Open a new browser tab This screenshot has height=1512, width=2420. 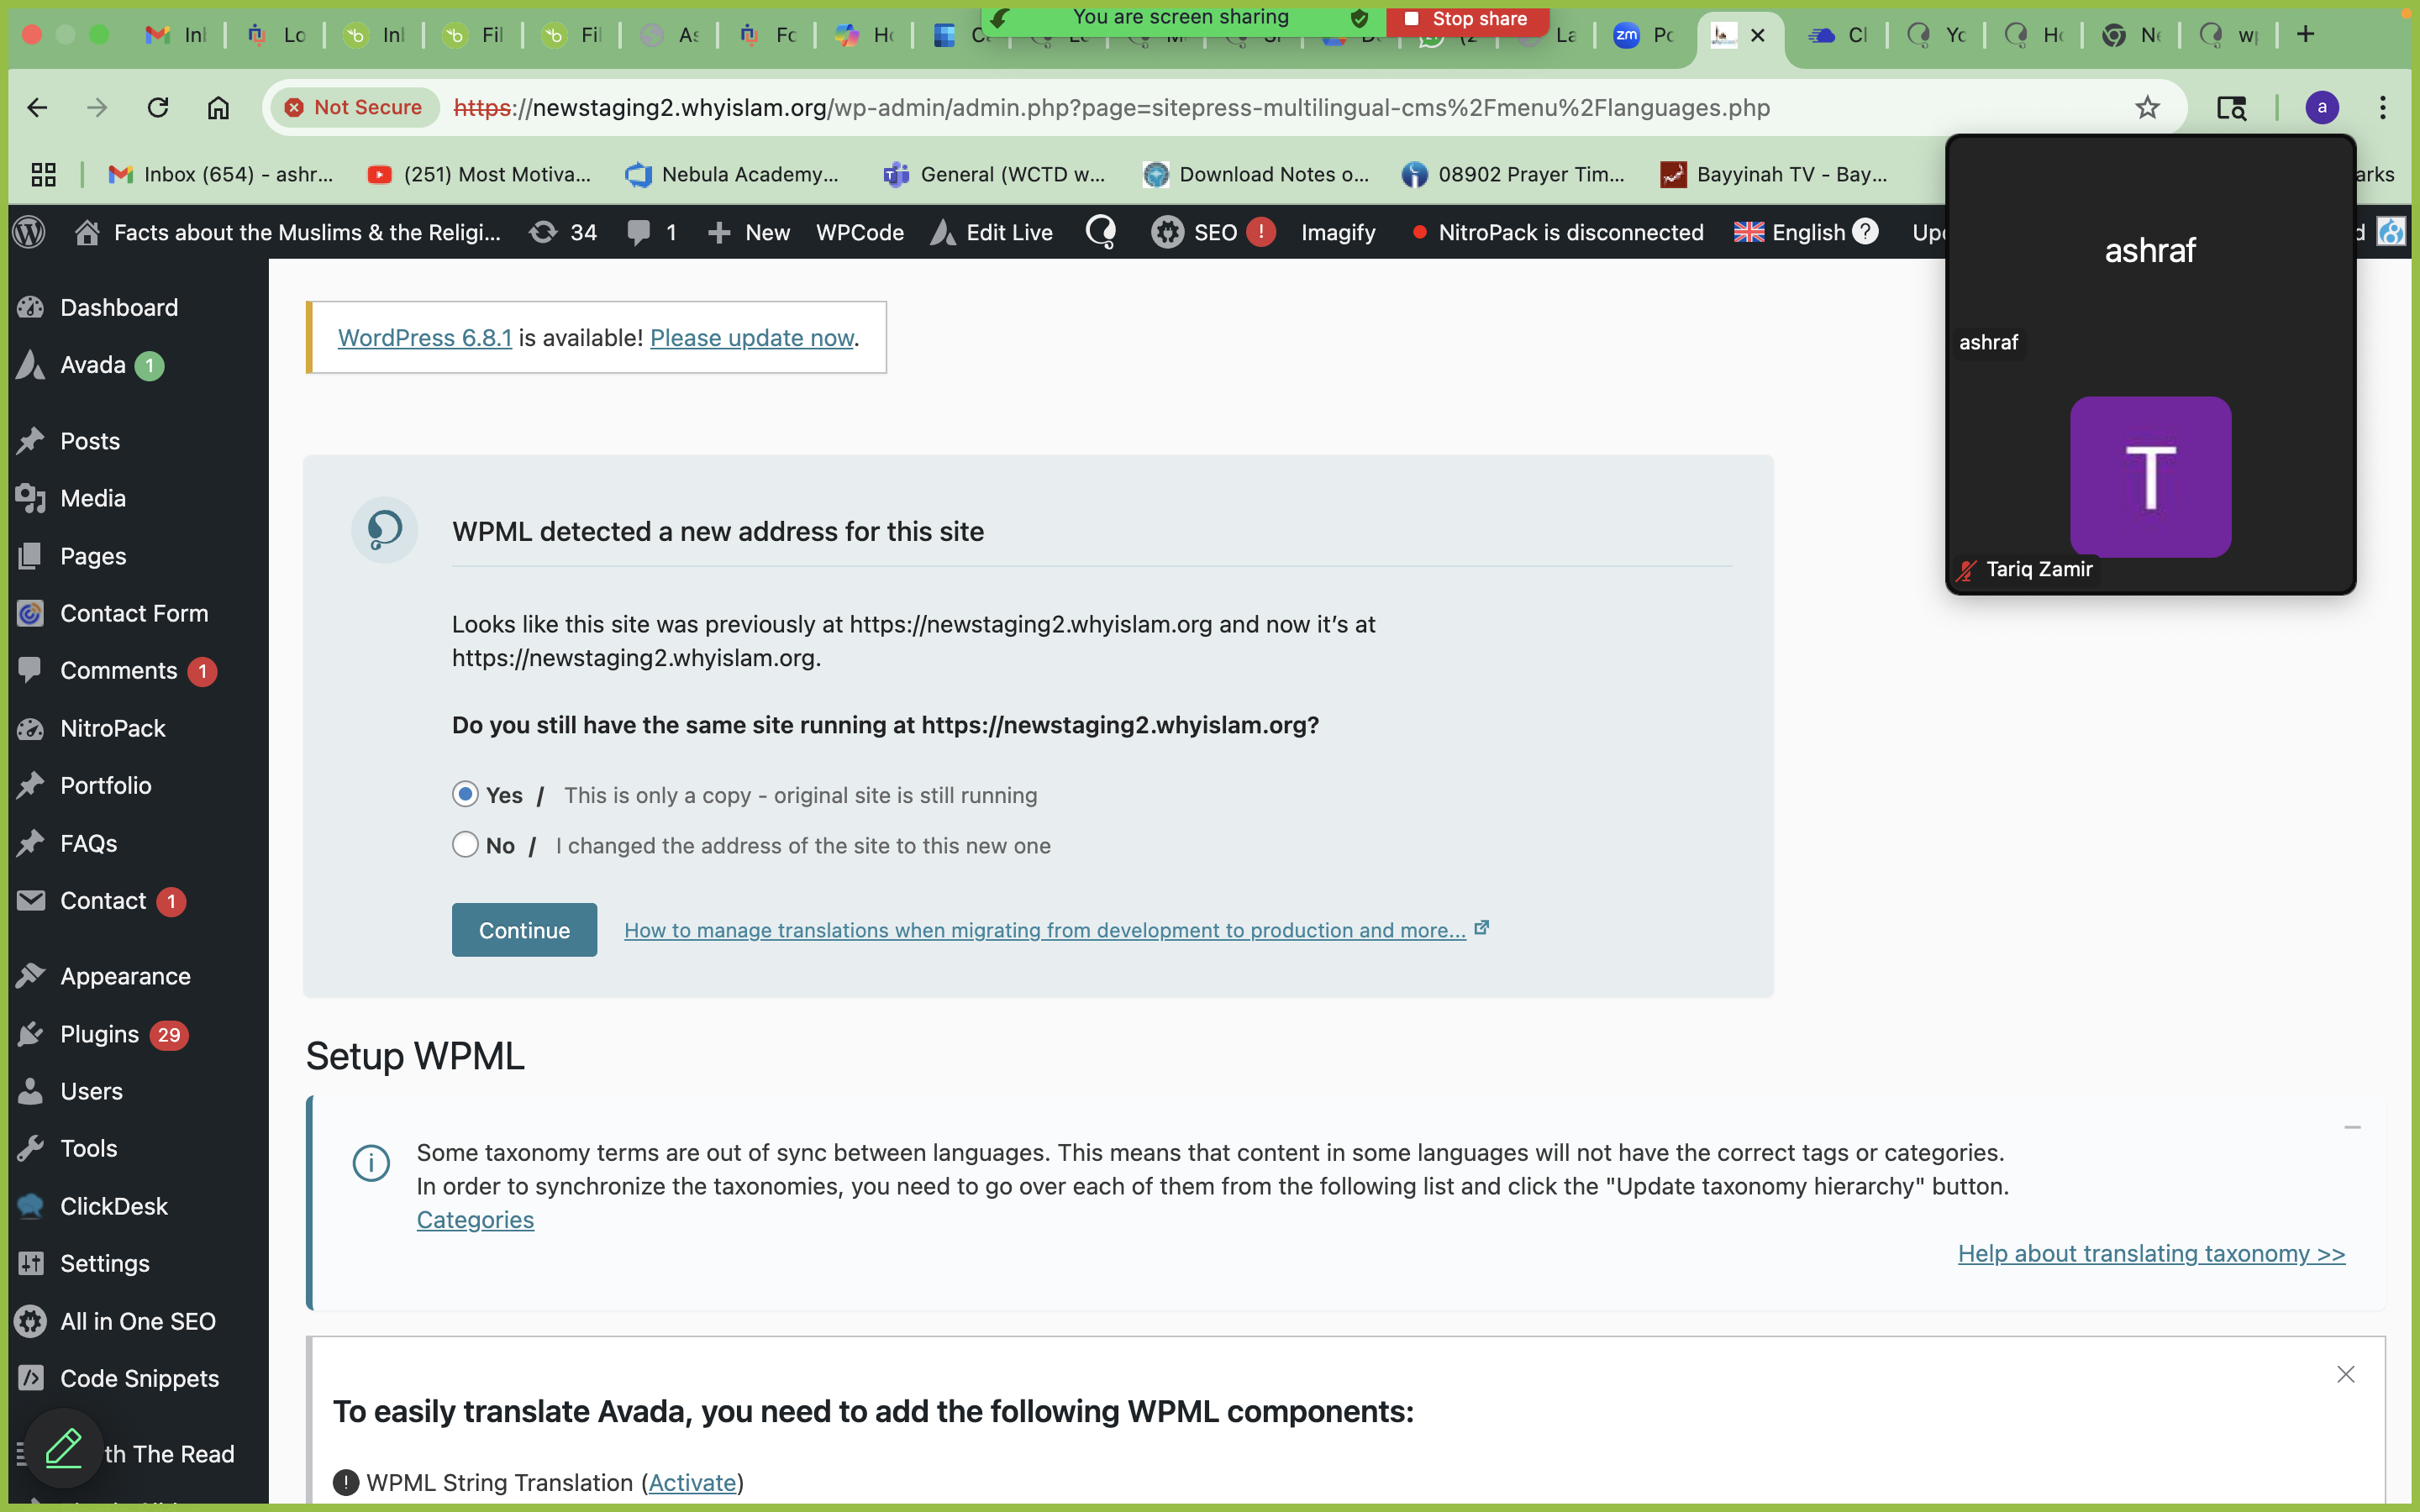click(2306, 35)
